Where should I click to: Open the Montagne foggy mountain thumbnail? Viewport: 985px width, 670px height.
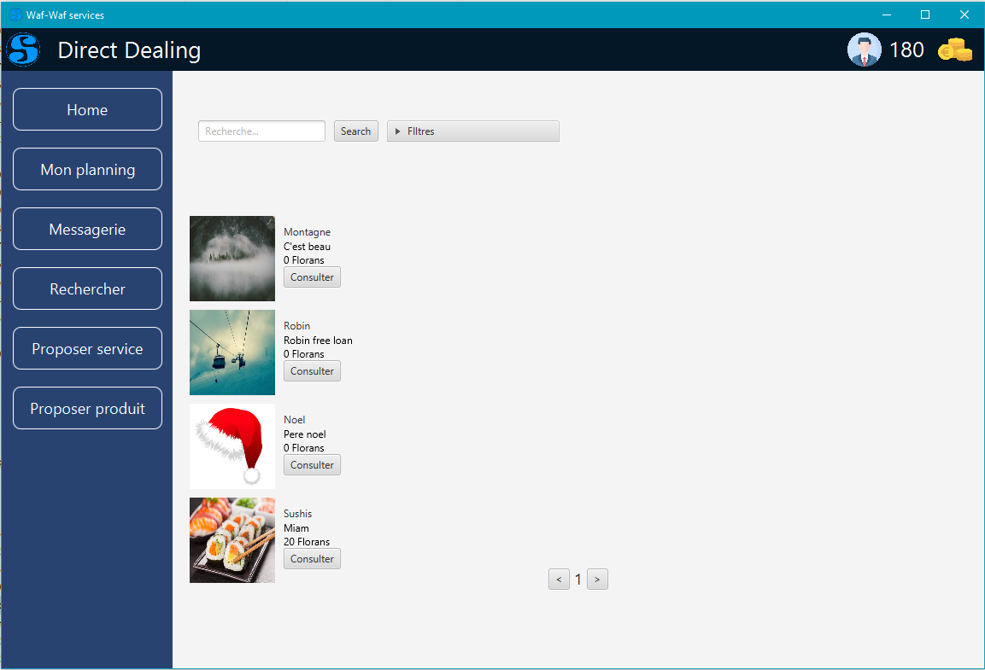pyautogui.click(x=232, y=259)
